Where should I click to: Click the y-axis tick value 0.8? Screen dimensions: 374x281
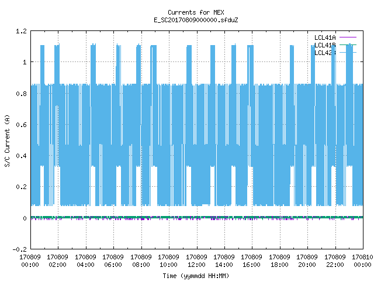point(21,94)
